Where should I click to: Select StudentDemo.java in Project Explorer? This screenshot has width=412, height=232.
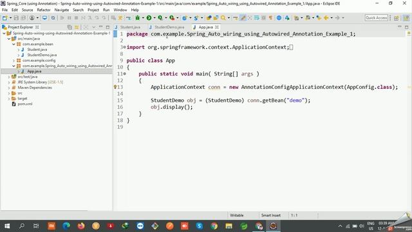point(42,55)
